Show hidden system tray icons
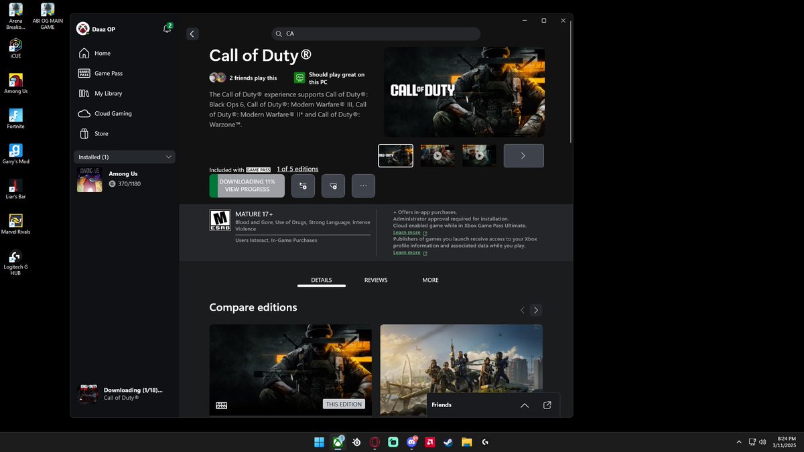Screen dimensions: 804x452 click(x=739, y=442)
